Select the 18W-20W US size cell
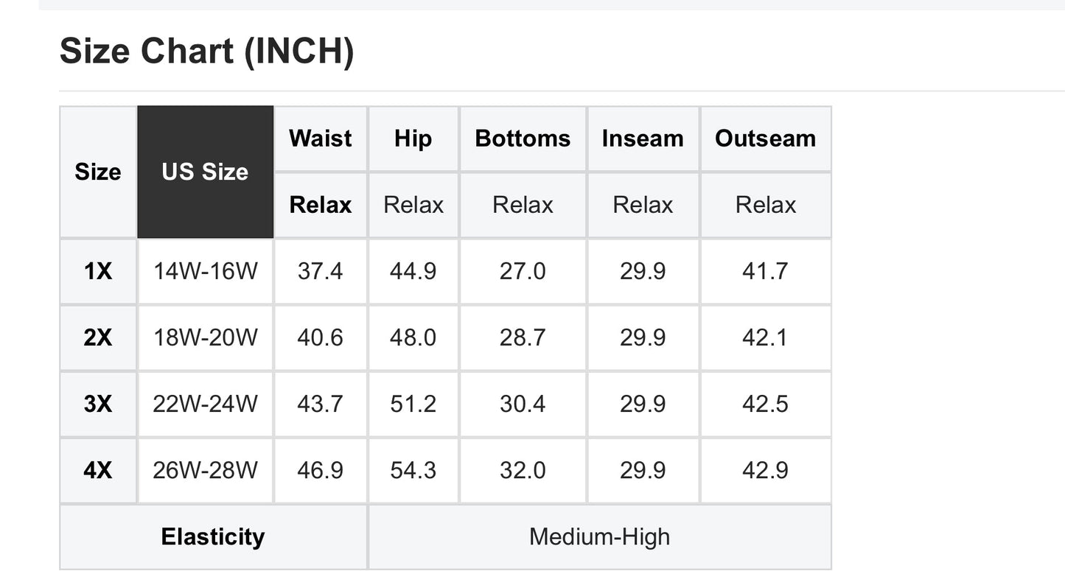Screen dimensions: 1065x585 coord(206,337)
